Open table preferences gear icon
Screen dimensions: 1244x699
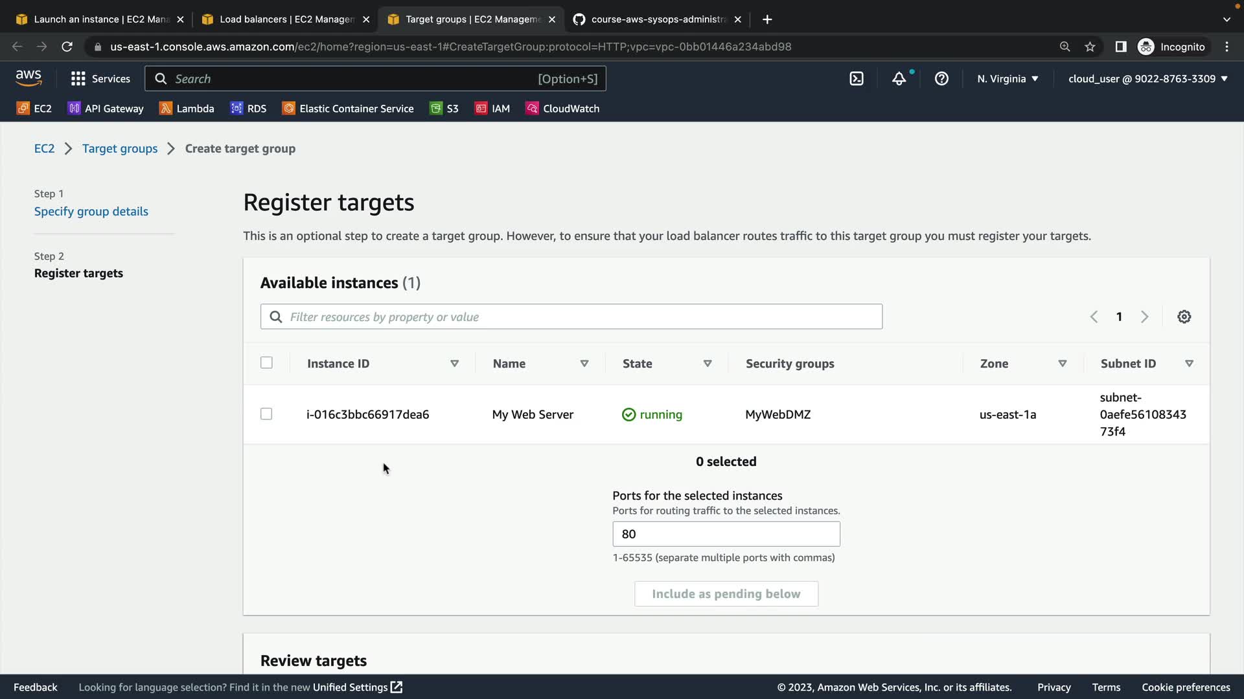coord(1184,316)
